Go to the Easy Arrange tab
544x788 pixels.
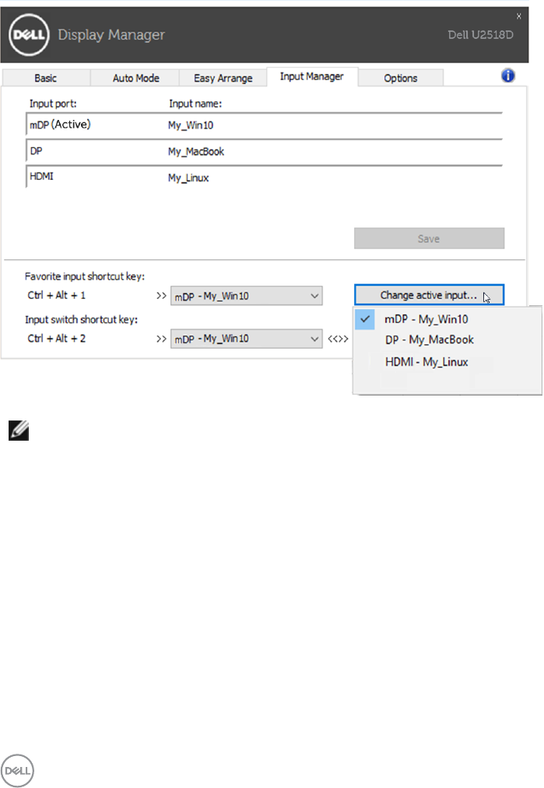click(223, 78)
